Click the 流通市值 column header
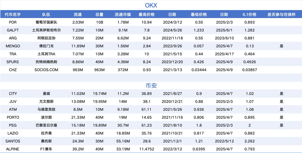This screenshot has width=302, height=153. click(123, 14)
